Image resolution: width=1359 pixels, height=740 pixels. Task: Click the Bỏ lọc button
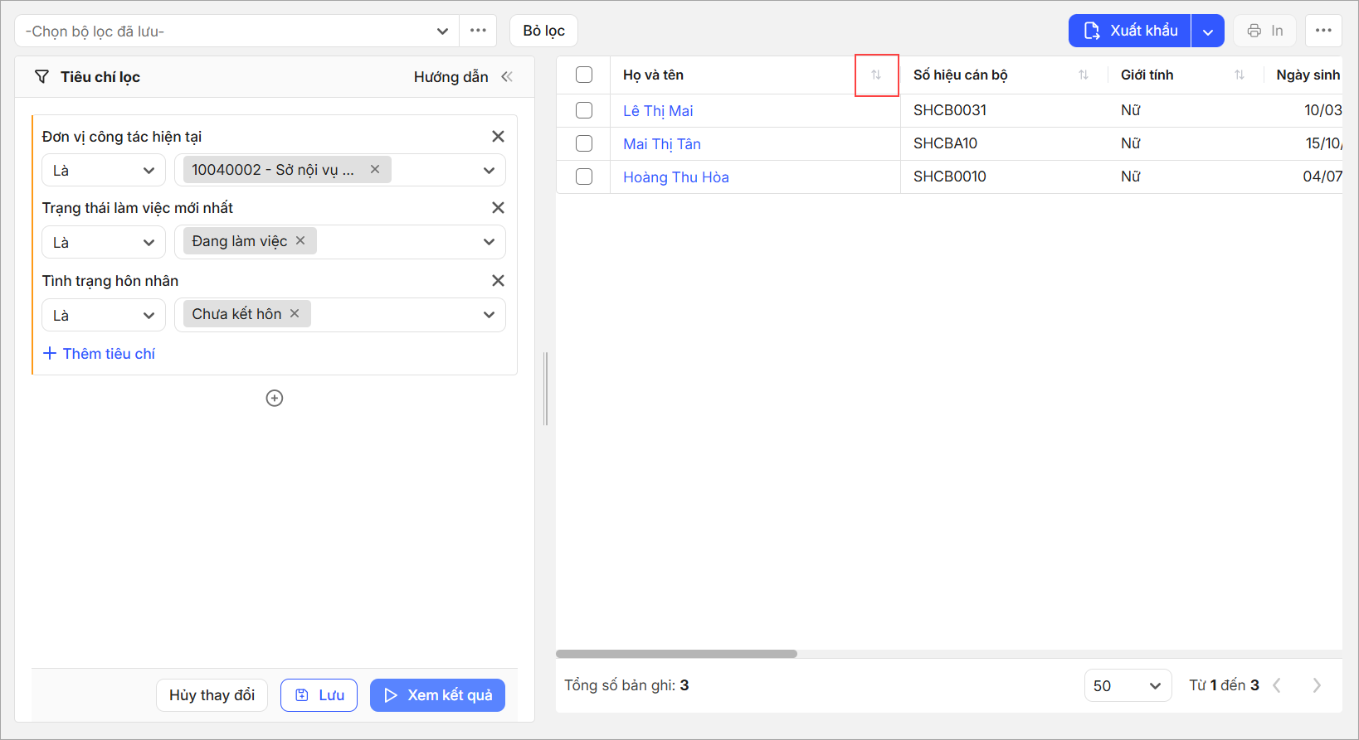tap(543, 31)
